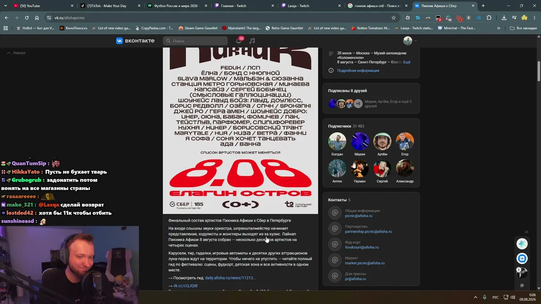Open the daily.afisha.ru guide link
Image resolution: width=541 pixels, height=304 pixels.
(x=230, y=278)
